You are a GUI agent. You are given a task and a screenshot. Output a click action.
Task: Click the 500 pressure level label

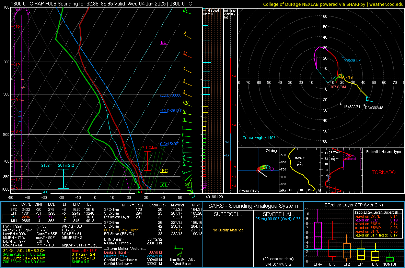tap(6, 135)
